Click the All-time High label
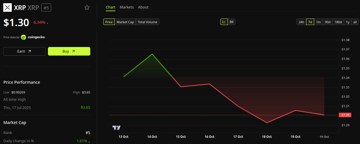The image size is (360, 144). point(14,100)
